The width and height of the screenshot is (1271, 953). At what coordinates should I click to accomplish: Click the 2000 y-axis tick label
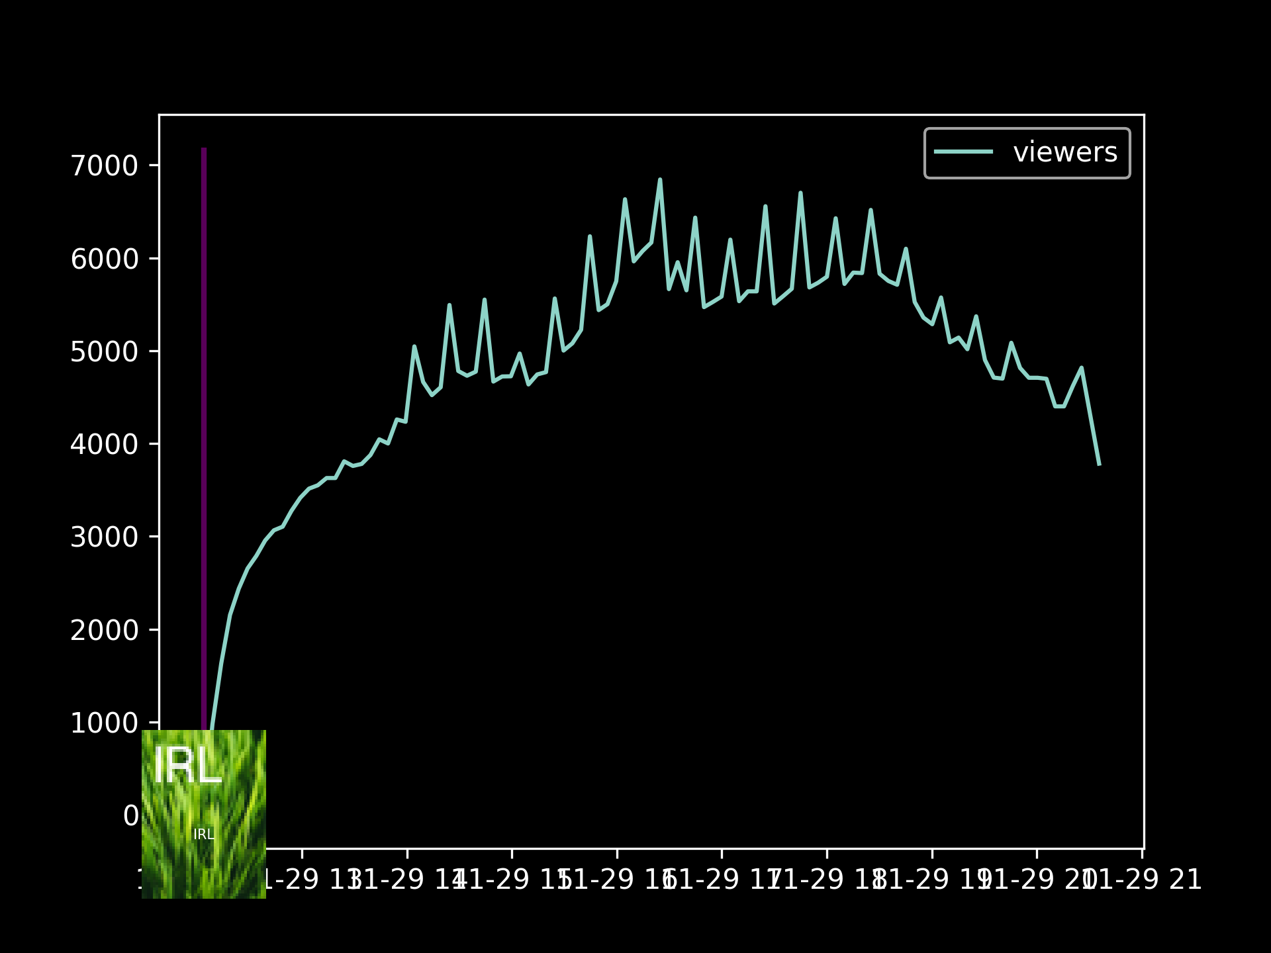coord(104,631)
